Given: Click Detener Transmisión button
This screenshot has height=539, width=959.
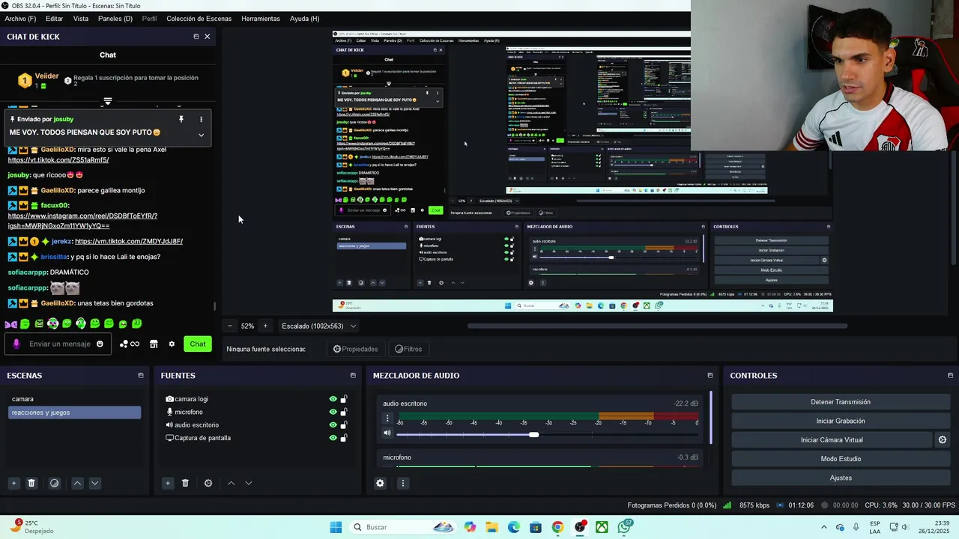Looking at the screenshot, I should tap(841, 402).
